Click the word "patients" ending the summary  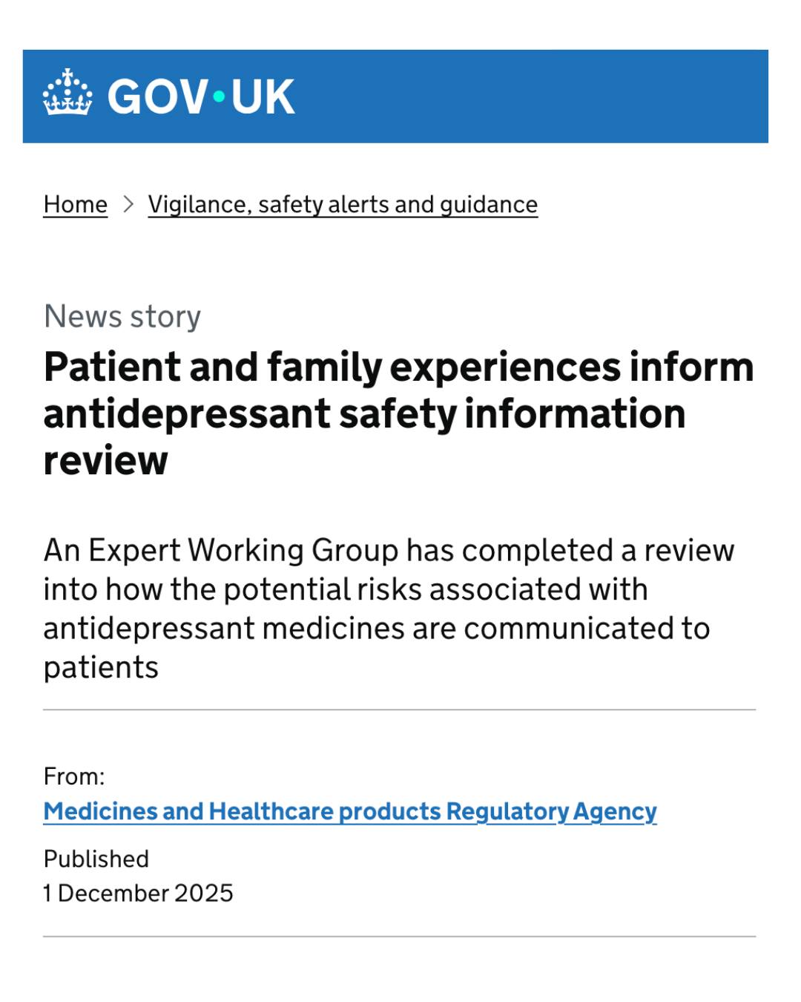click(101, 667)
